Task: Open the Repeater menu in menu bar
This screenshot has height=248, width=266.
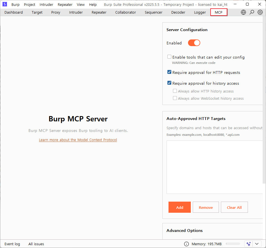Action: [x=65, y=4]
